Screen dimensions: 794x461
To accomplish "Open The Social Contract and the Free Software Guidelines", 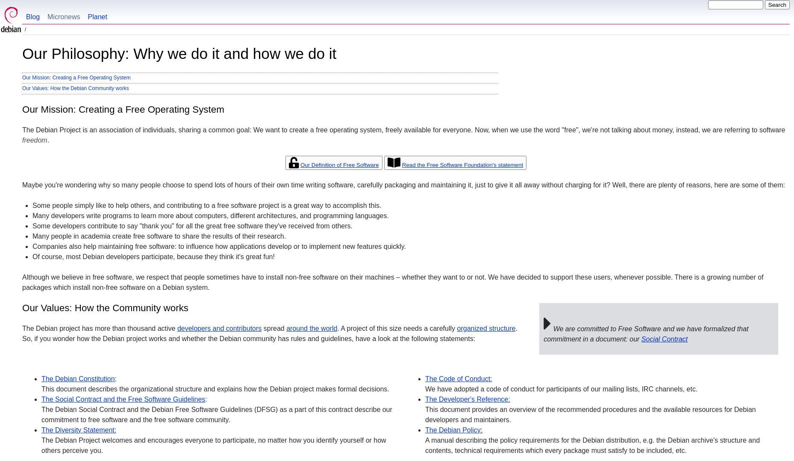I will click(123, 399).
